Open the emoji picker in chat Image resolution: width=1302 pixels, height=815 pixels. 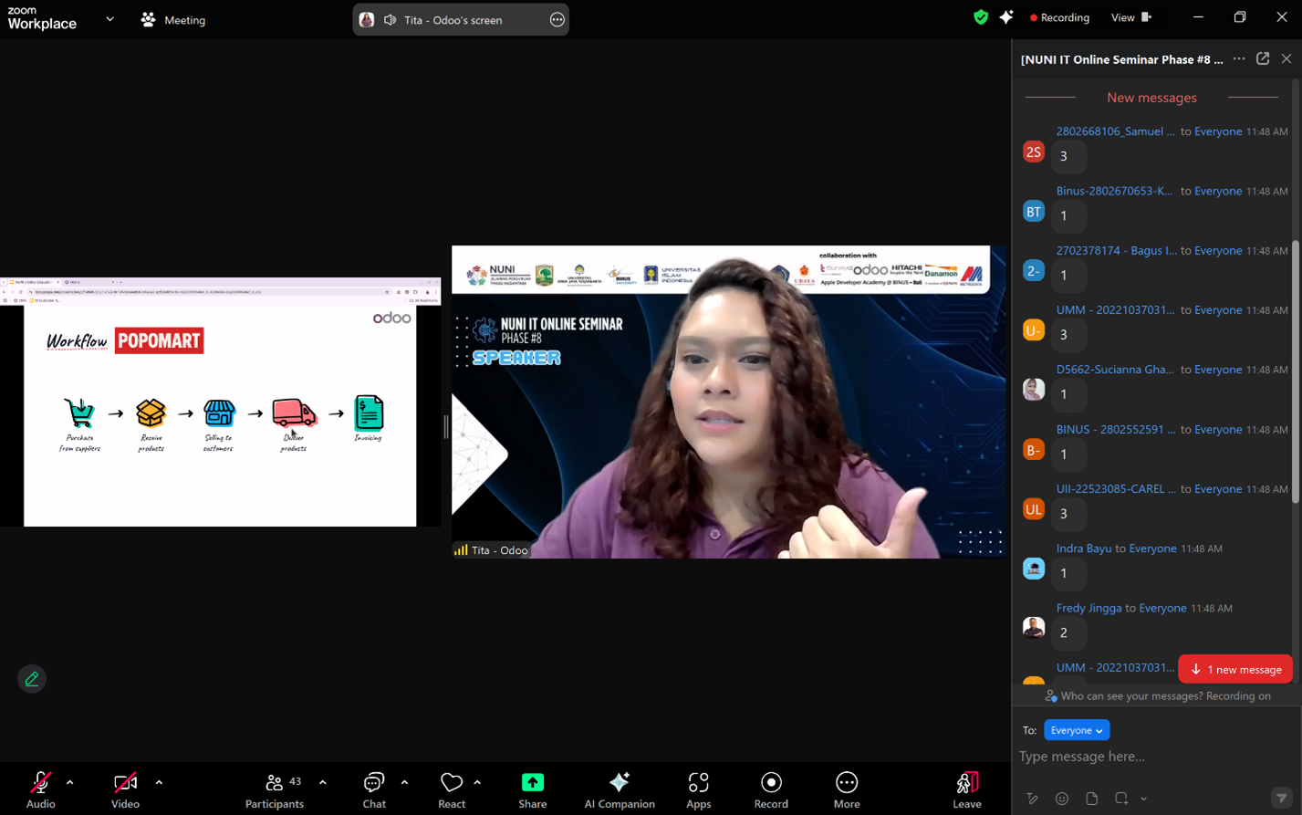pyautogui.click(x=1062, y=799)
